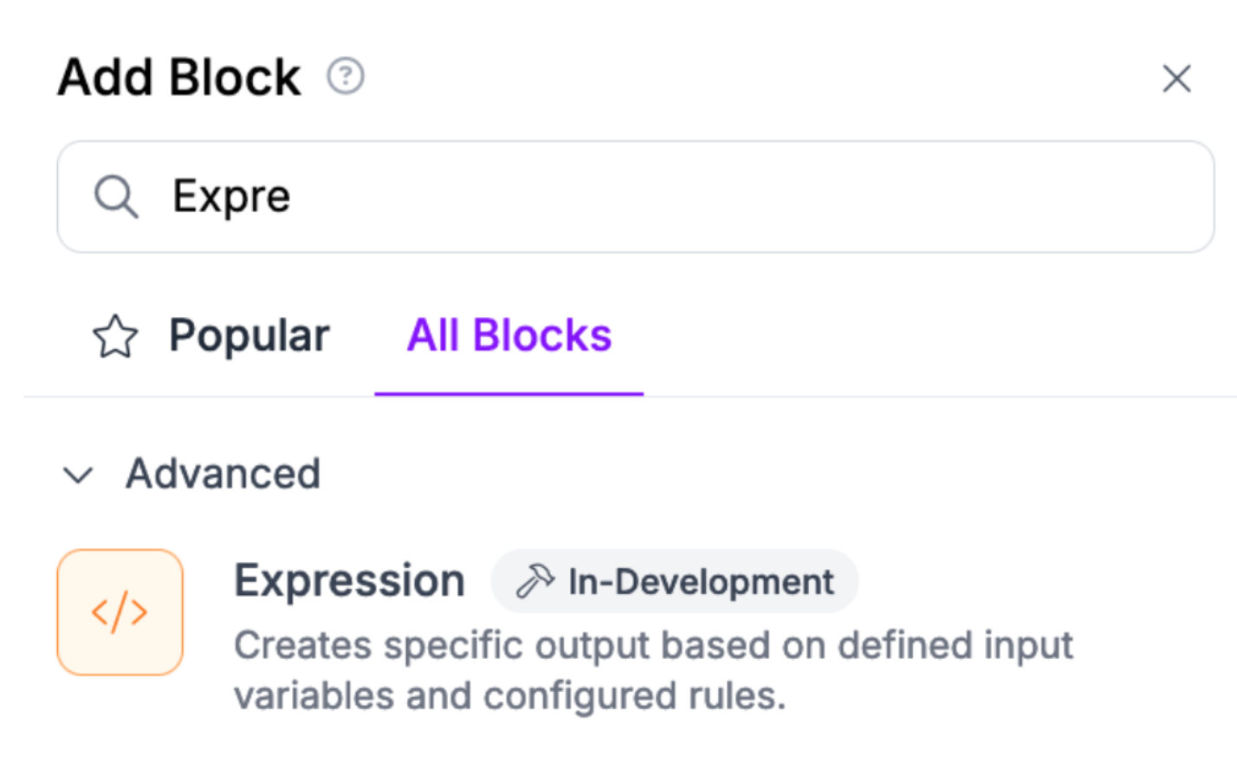Click the Expression block description text
The width and height of the screenshot is (1237, 769).
coord(652,646)
